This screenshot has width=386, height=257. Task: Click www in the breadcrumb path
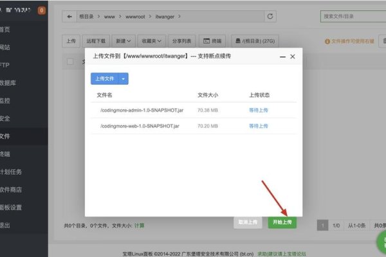pos(109,17)
